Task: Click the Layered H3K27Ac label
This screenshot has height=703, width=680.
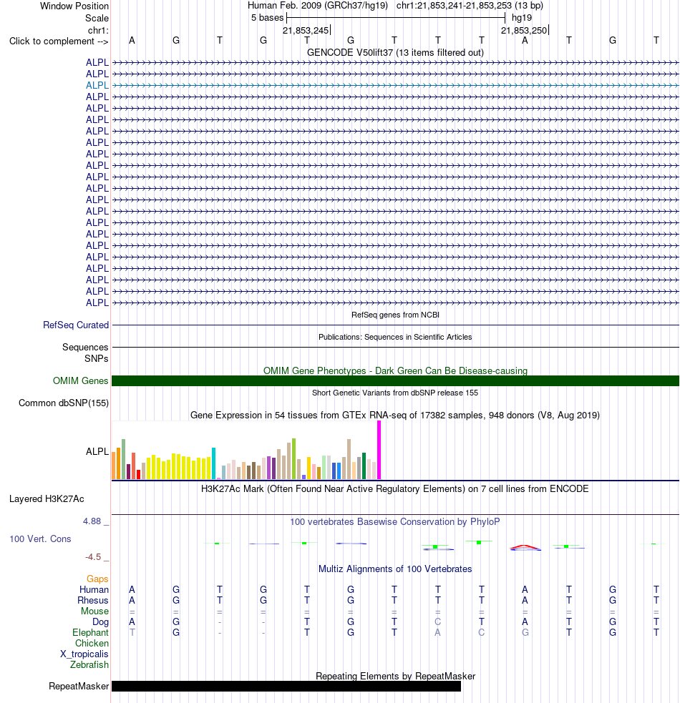Action: (47, 499)
